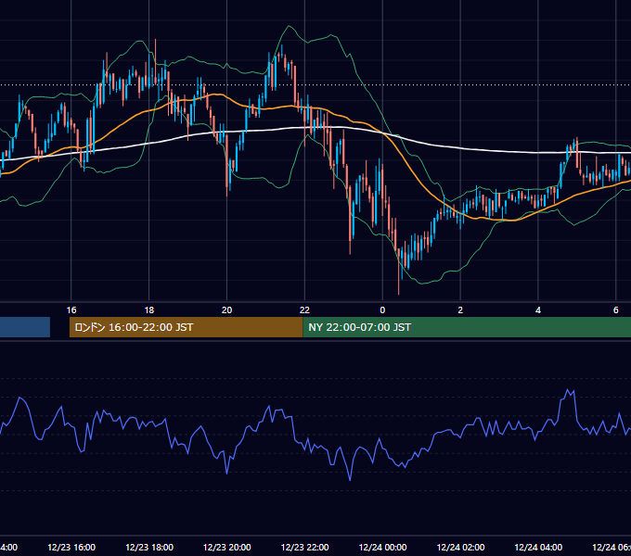Click hour label 0 on price chart axis

(382, 310)
